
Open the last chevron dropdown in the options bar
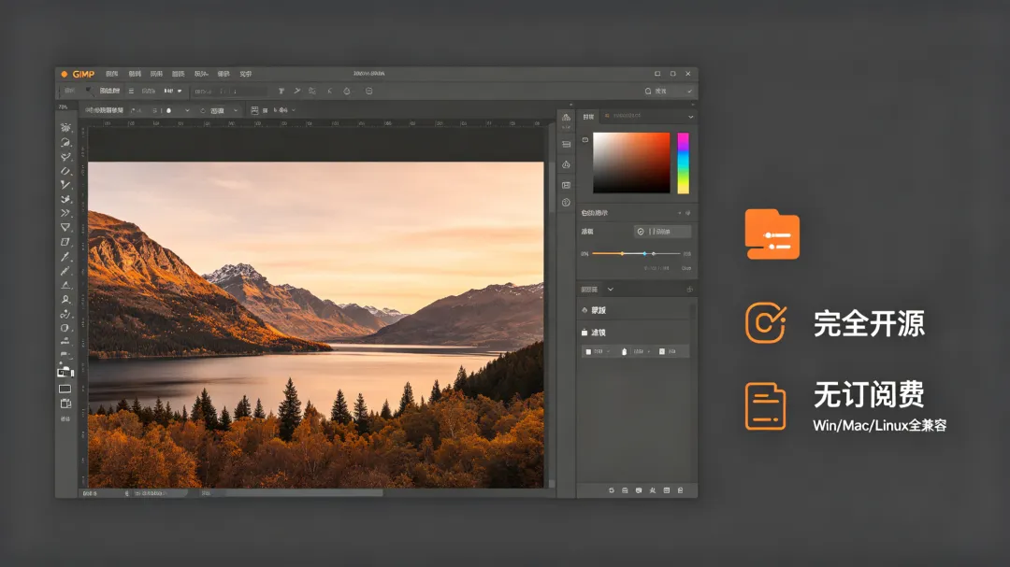294,111
